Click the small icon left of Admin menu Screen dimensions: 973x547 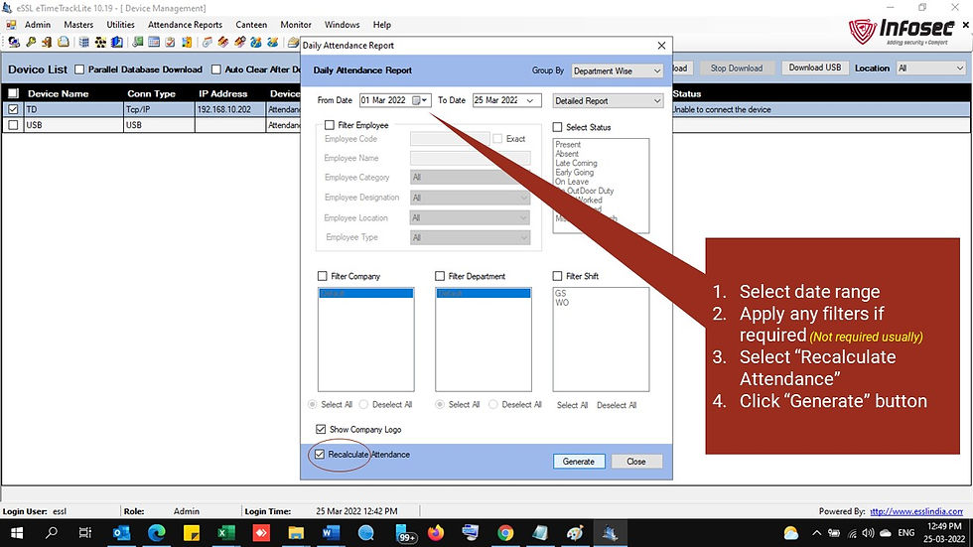11,25
